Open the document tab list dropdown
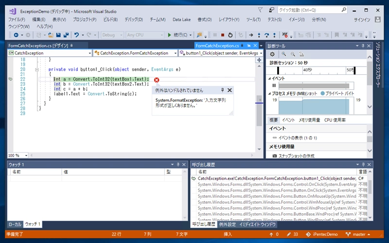The image size is (389, 243). point(261,46)
